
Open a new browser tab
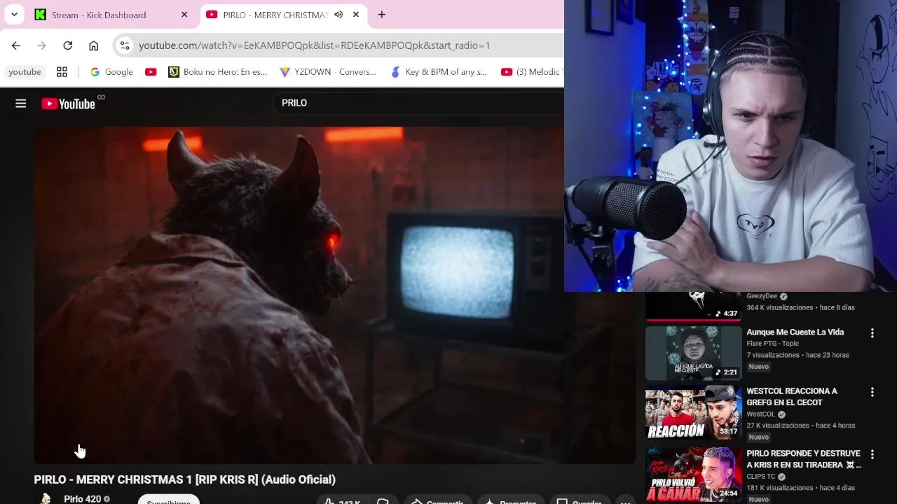point(381,15)
